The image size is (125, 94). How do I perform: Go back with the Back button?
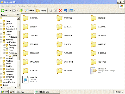coord(5,11)
